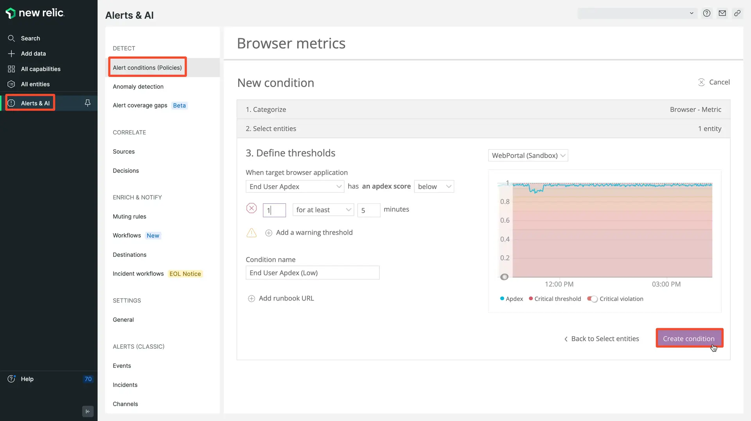This screenshot has width=751, height=421.
Task: Expand step 1 Categorize
Action: click(x=483, y=109)
